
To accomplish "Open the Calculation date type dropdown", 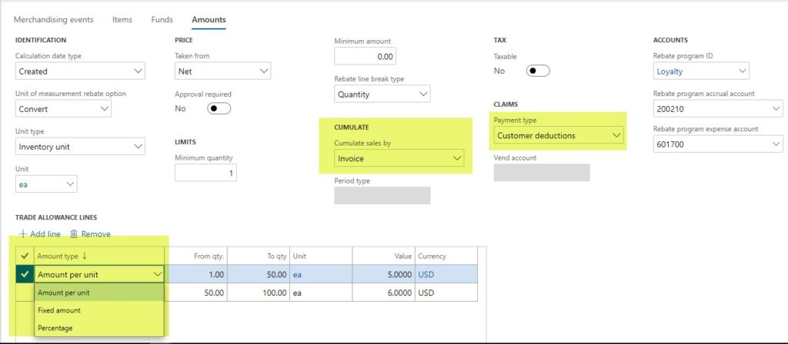I will [80, 71].
